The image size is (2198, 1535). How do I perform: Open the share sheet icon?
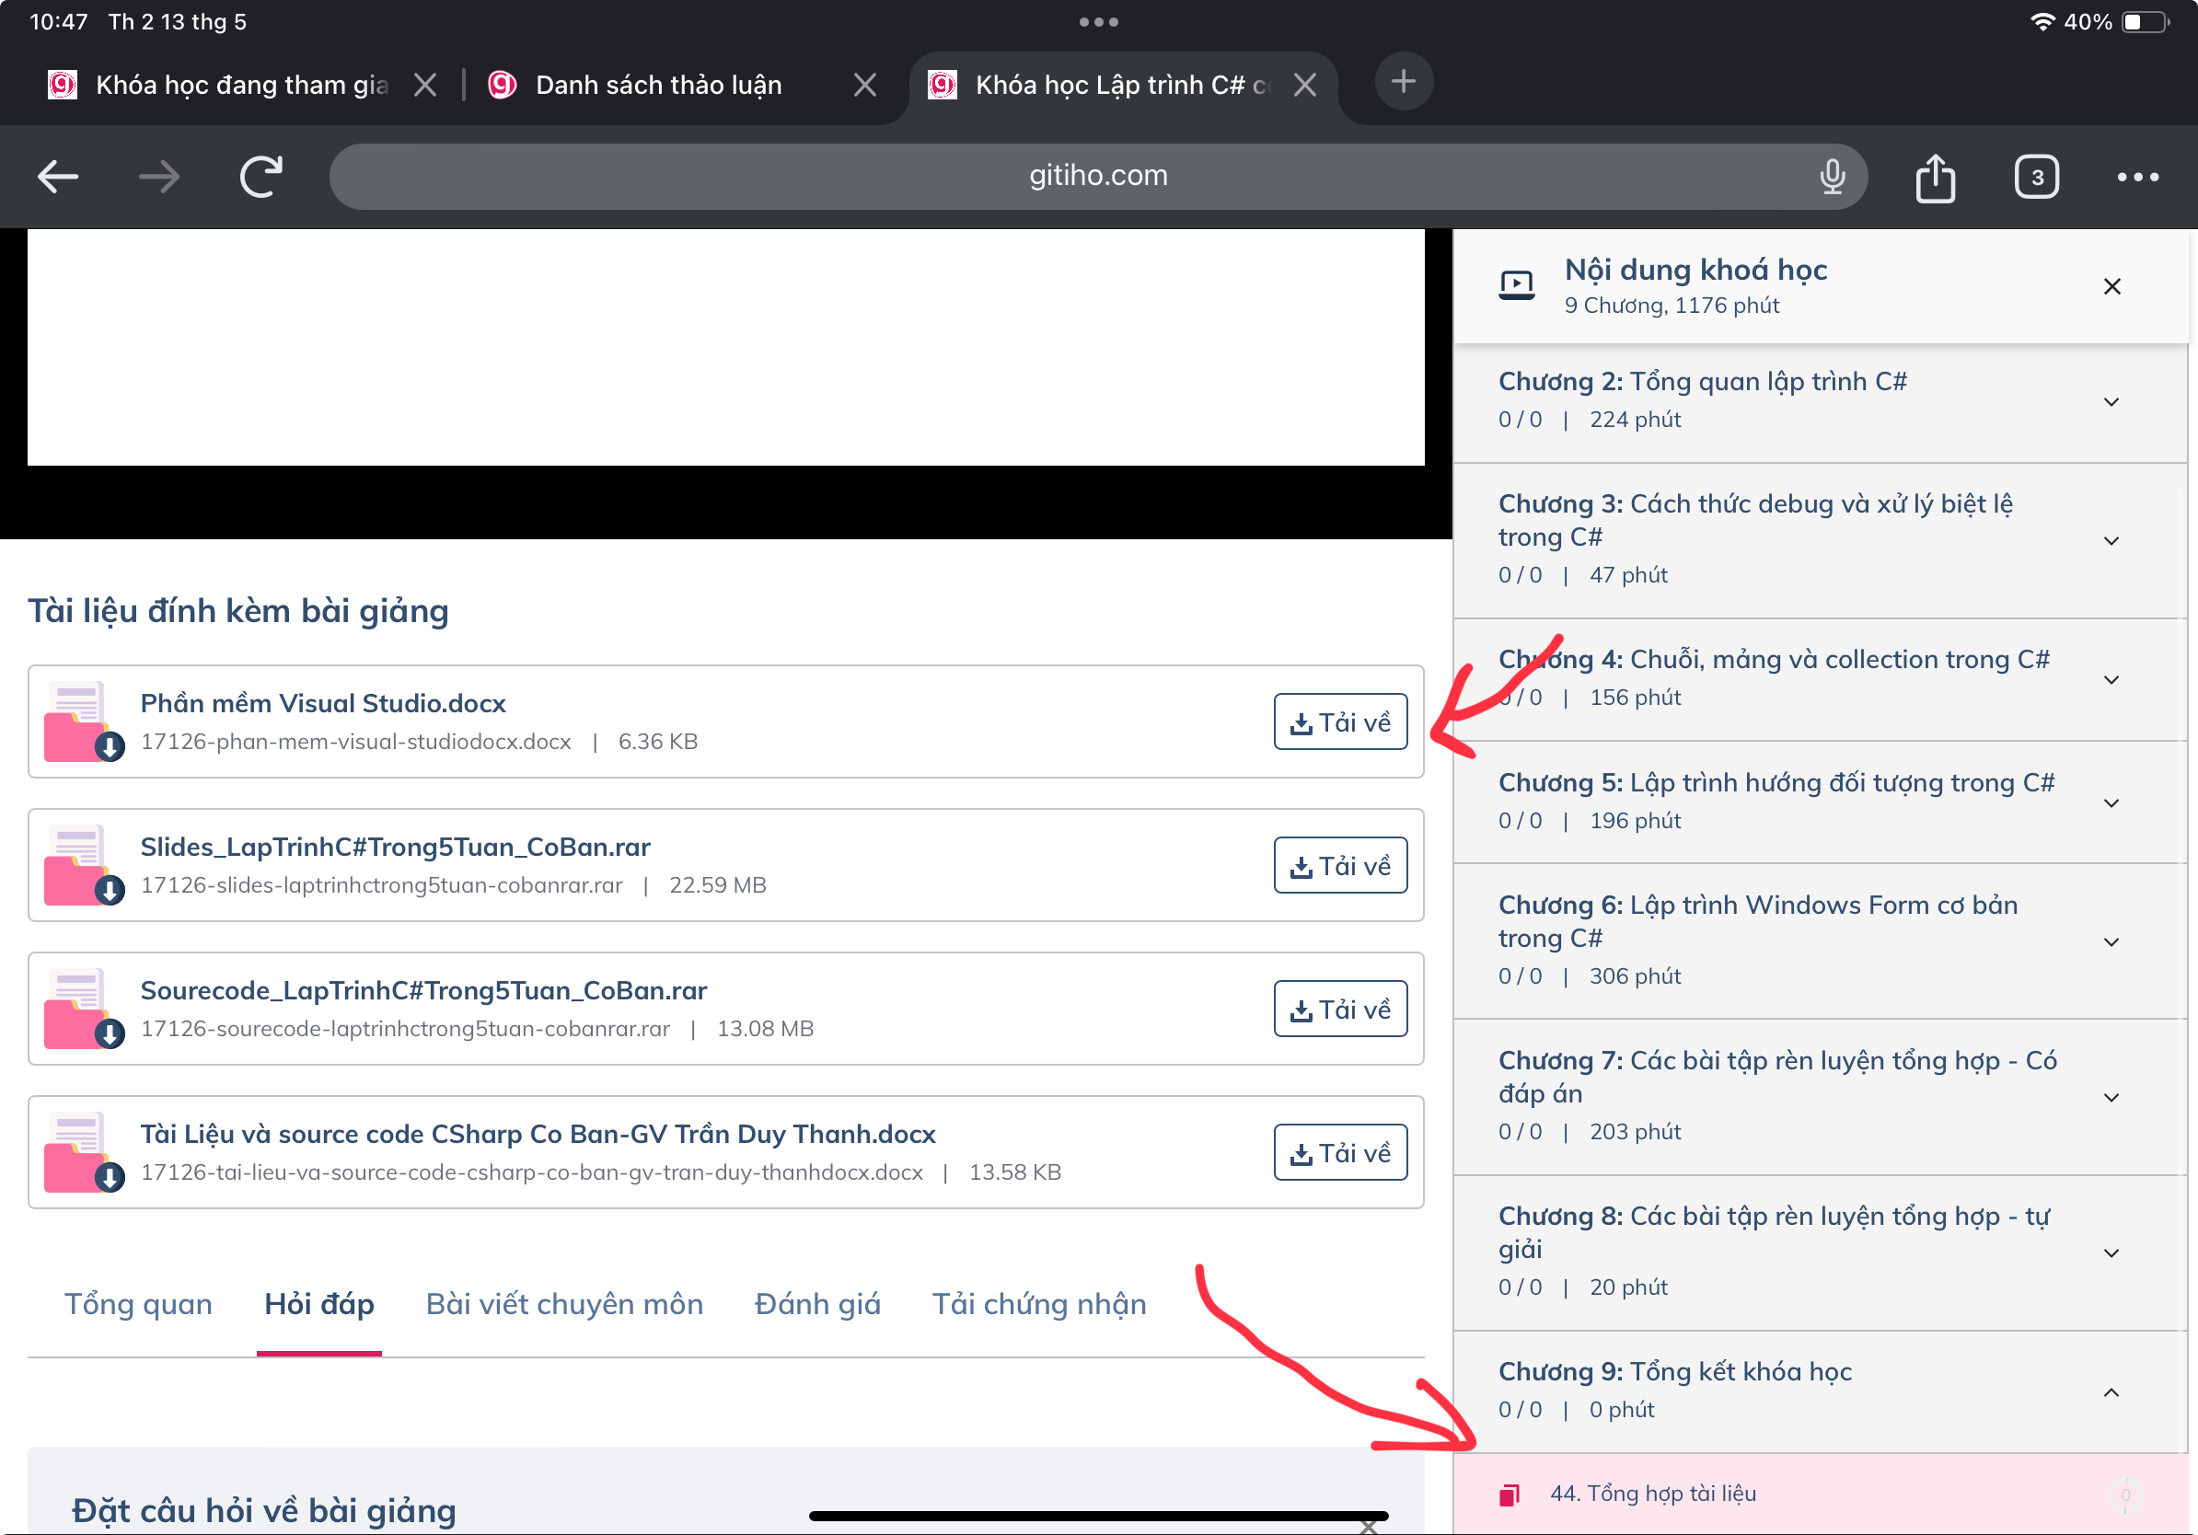(1935, 178)
